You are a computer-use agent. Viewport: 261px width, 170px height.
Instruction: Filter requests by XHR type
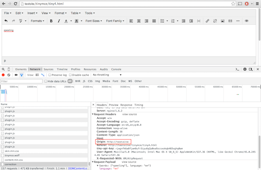pyautogui.click(x=78, y=81)
